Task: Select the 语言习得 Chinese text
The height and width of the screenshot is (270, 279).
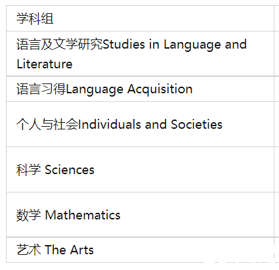Action: pos(41,89)
